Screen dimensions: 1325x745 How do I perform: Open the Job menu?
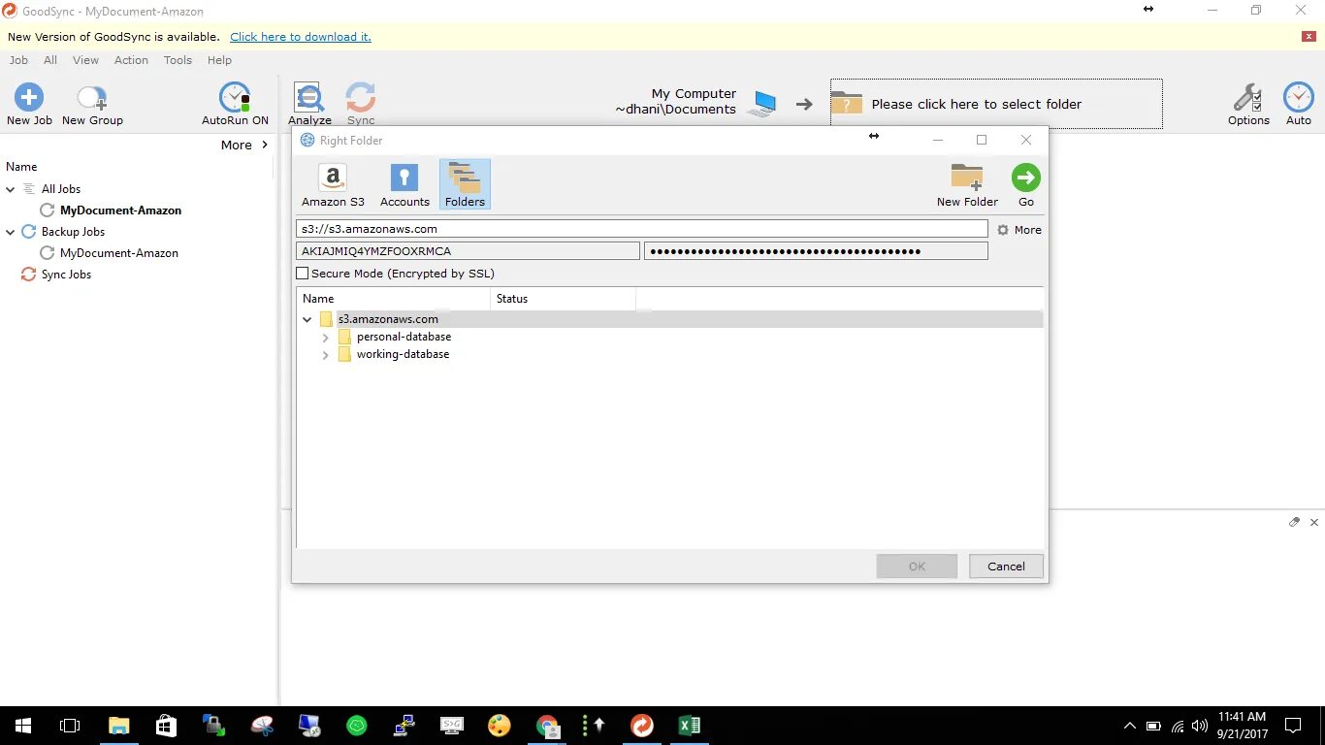[18, 60]
